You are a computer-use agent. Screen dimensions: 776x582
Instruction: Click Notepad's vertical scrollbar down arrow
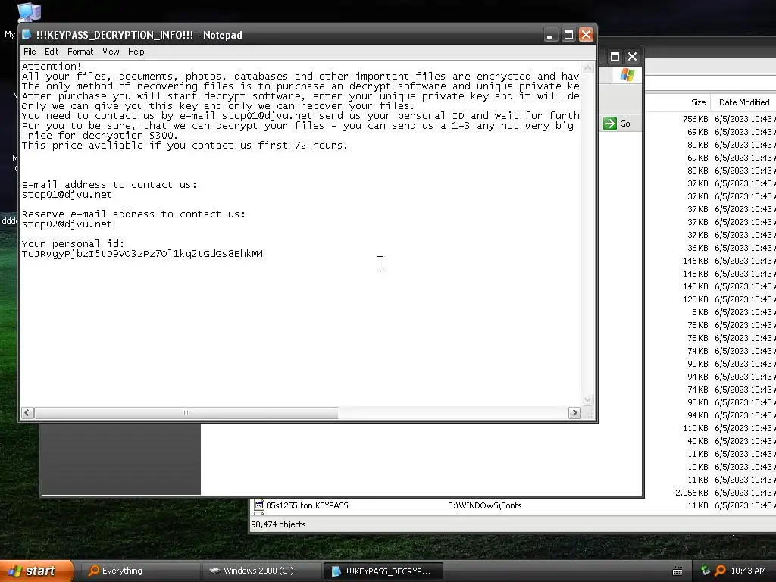click(587, 399)
